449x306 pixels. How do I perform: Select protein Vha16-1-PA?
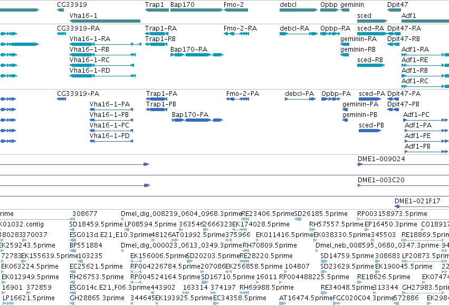coord(111,110)
